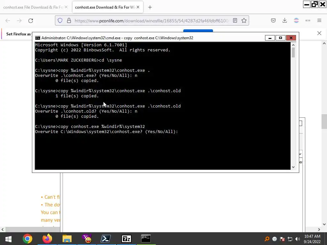Click the address bar URL
327x245 pixels.
pos(152,21)
